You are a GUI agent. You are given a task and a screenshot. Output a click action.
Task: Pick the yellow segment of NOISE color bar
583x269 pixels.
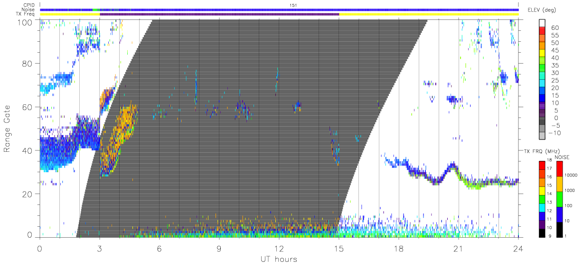[x=559, y=184]
